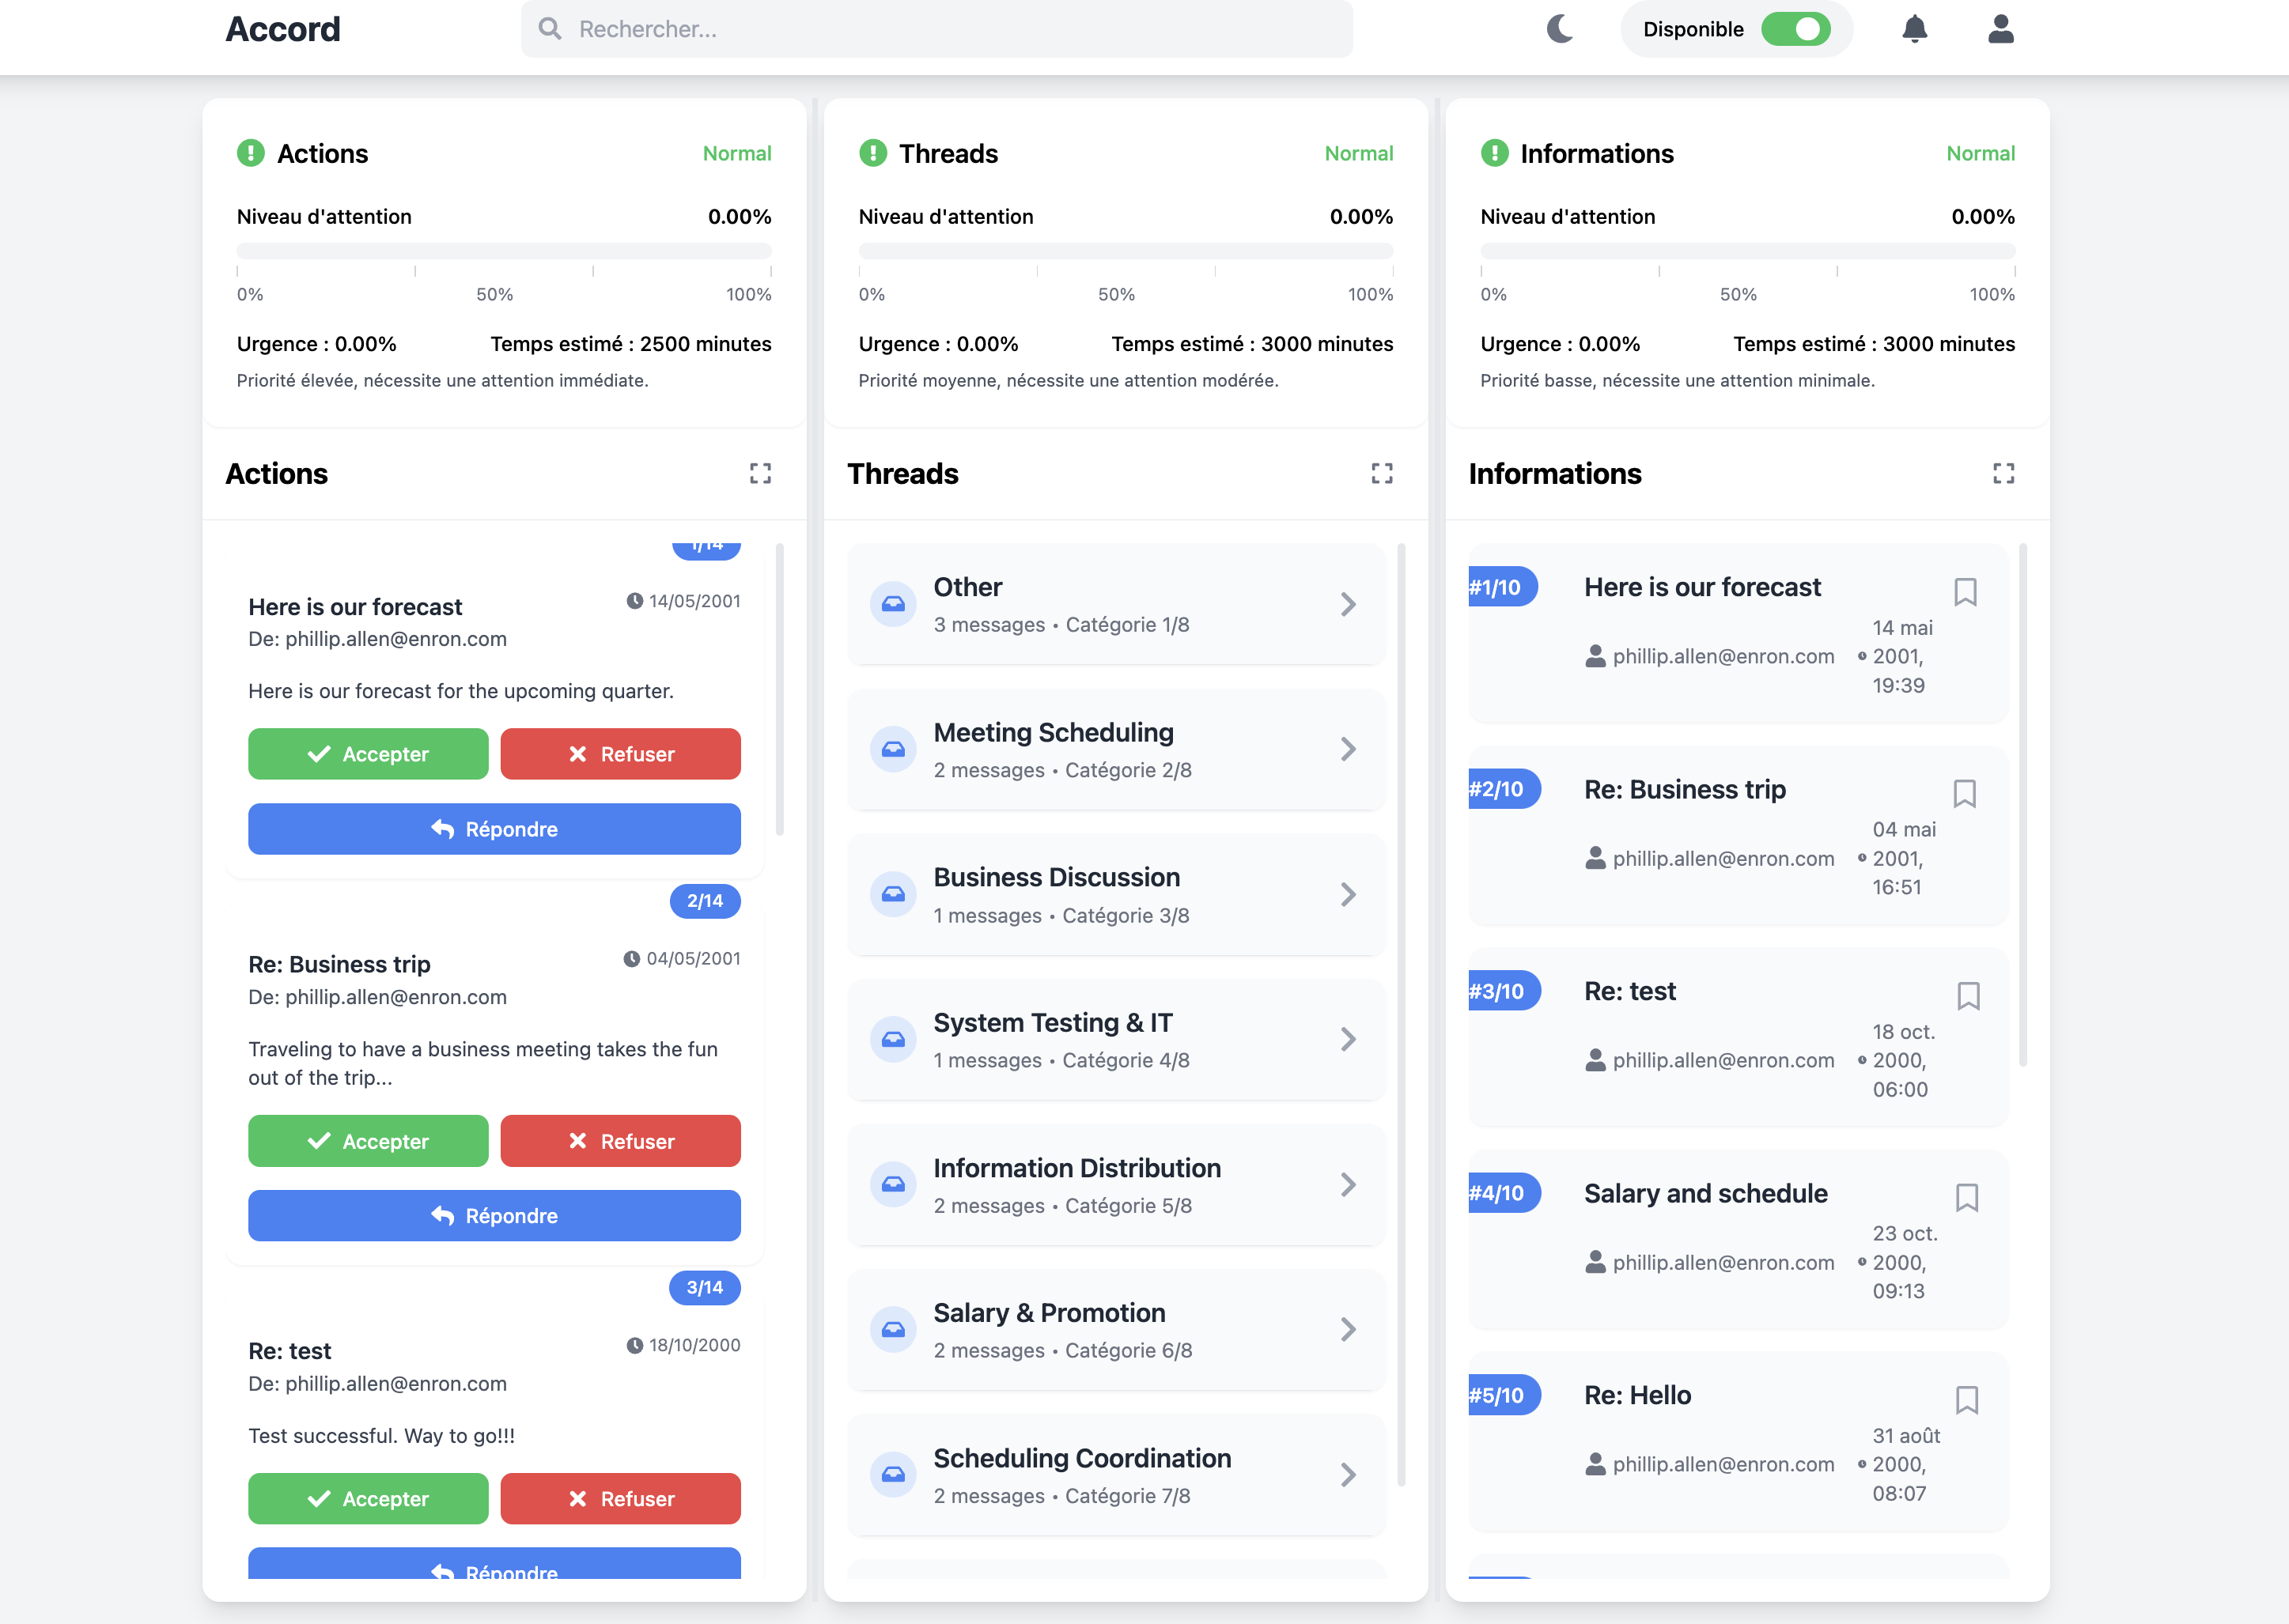
Task: Accept the 'Re: Business trip' action
Action: (x=368, y=1141)
